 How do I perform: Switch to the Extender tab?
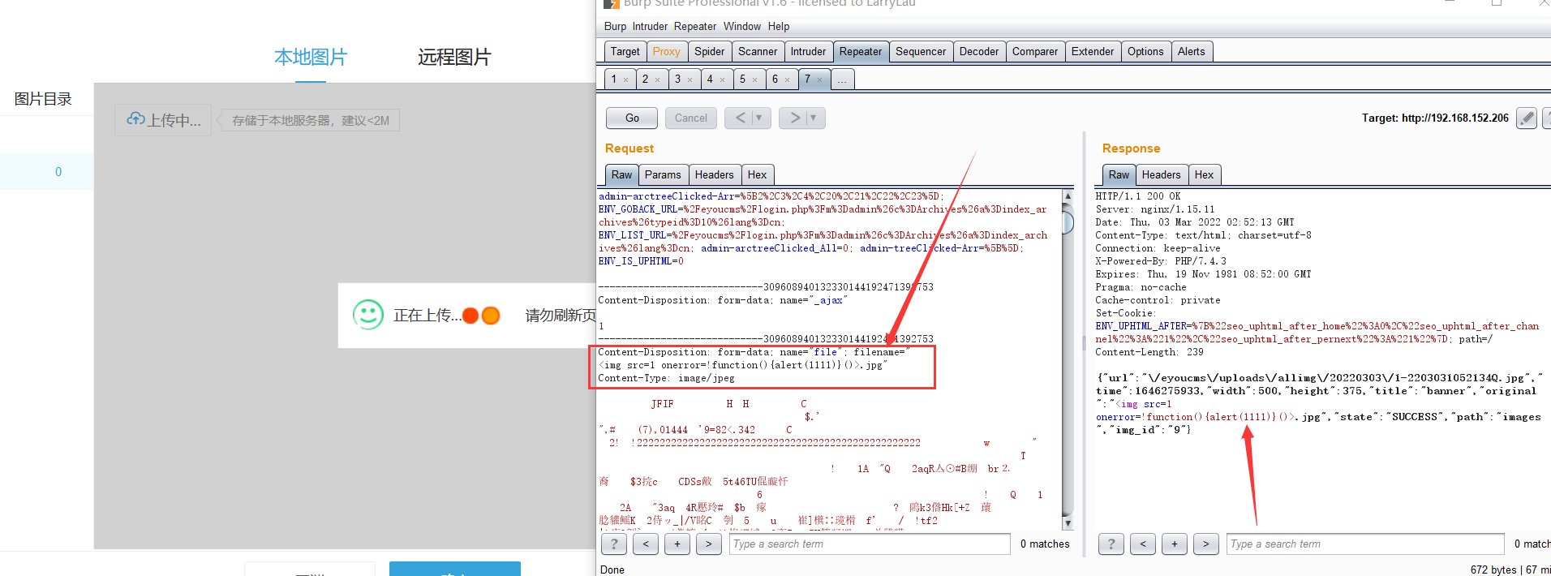(1093, 51)
